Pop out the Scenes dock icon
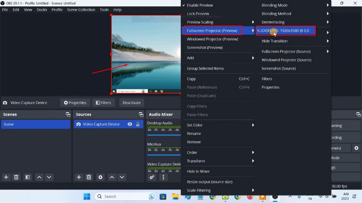The image size is (362, 203). point(68,115)
